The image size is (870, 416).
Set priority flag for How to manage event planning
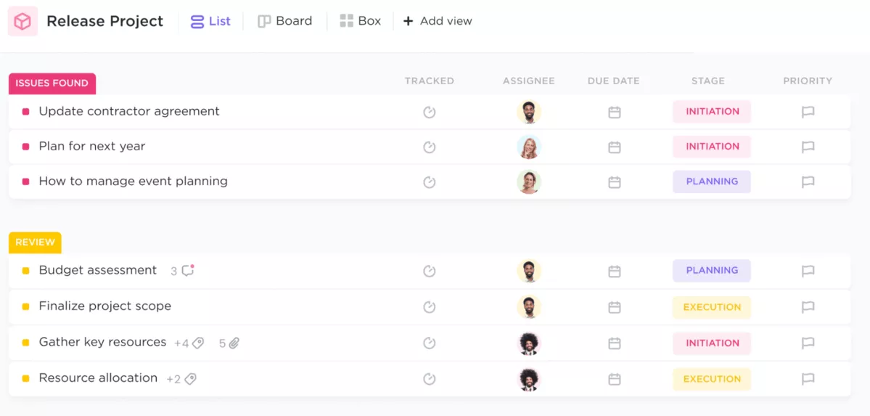tap(808, 182)
